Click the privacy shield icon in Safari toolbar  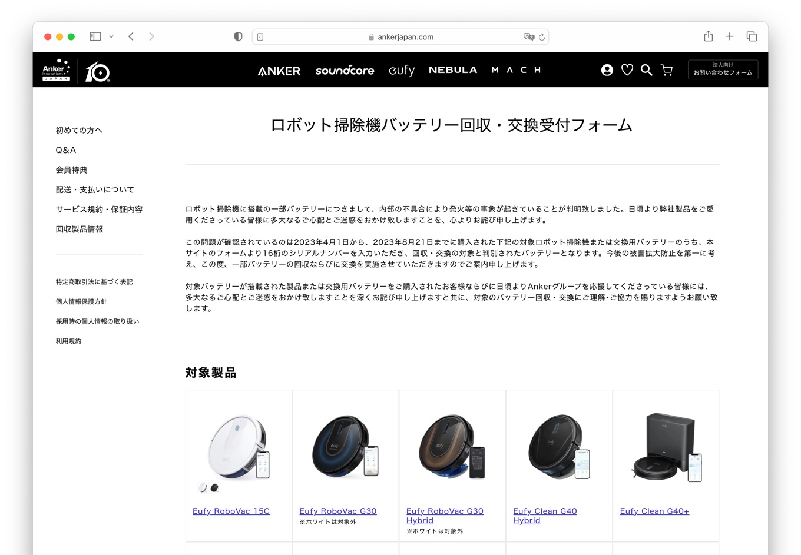click(x=238, y=36)
